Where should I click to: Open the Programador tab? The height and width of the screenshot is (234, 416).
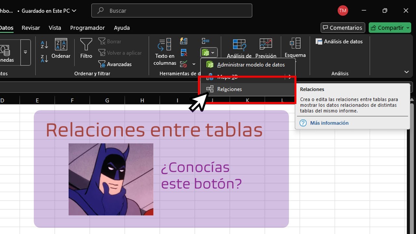[x=87, y=28]
